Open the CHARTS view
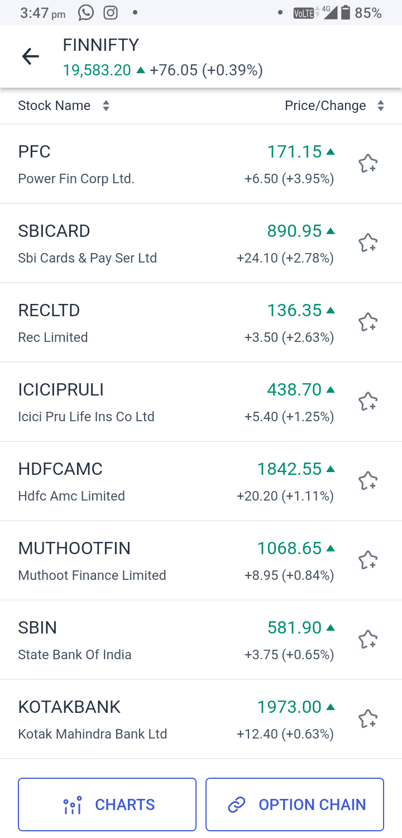402x838 pixels. 107,804
